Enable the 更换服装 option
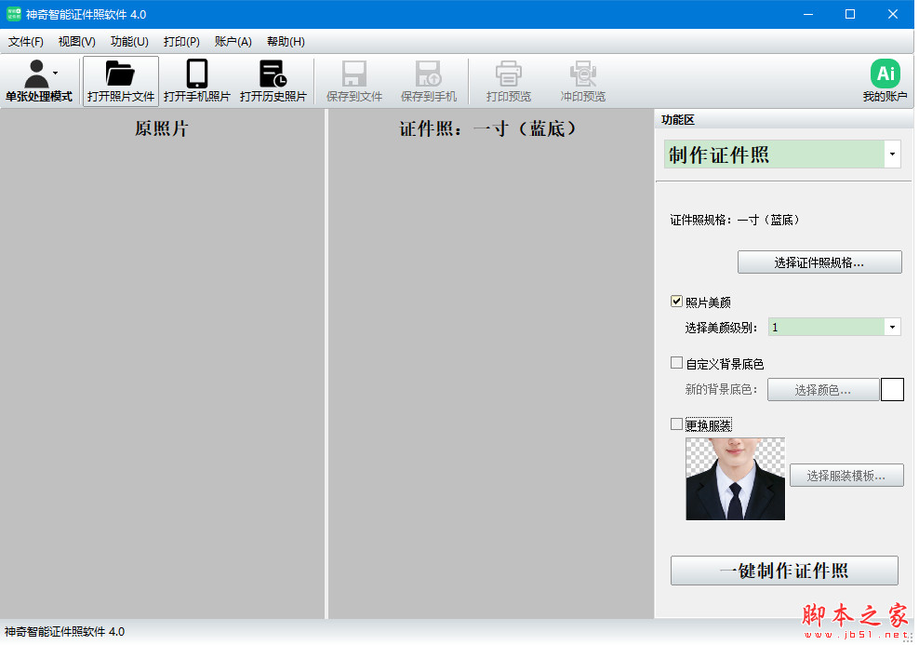Viewport: 919px width, 645px height. point(675,424)
